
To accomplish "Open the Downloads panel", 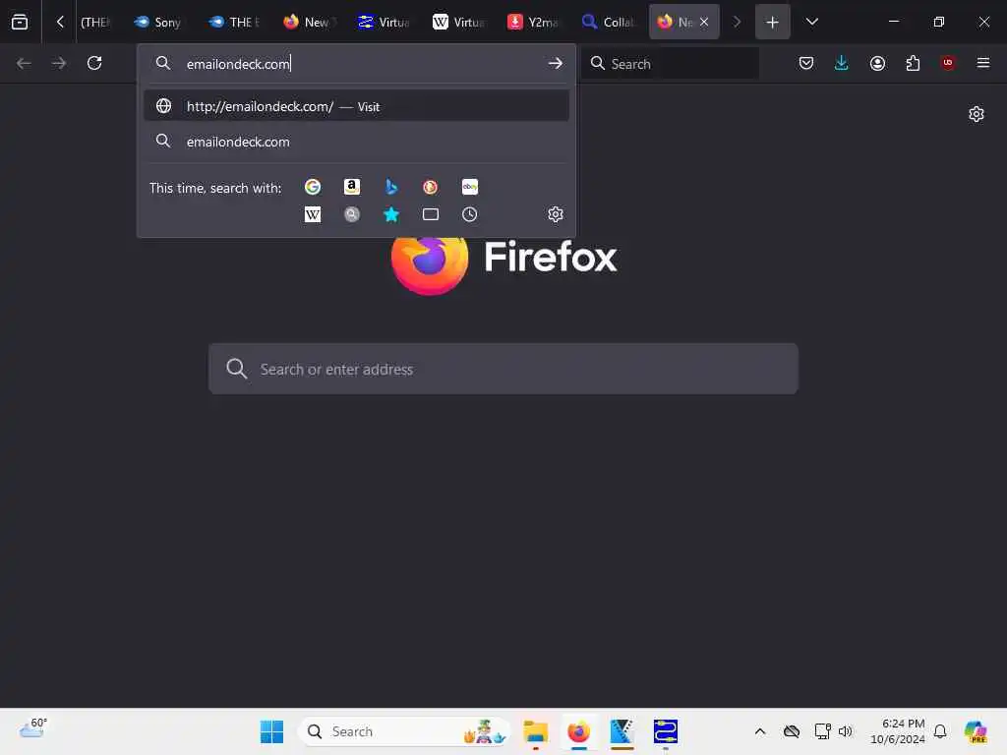I will [842, 63].
